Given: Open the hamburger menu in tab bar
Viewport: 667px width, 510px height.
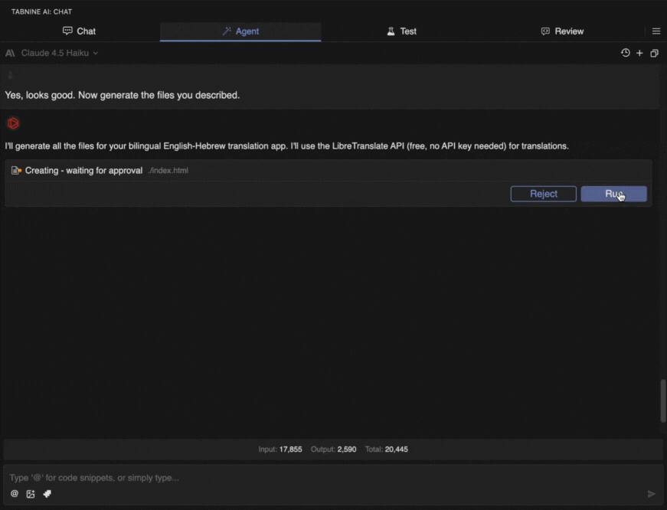Looking at the screenshot, I should pos(656,31).
